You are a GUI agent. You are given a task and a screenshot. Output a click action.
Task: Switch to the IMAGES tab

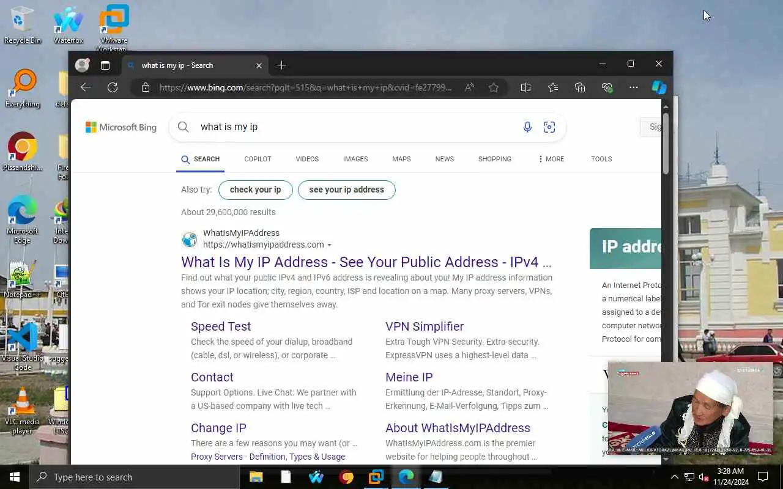pos(355,159)
